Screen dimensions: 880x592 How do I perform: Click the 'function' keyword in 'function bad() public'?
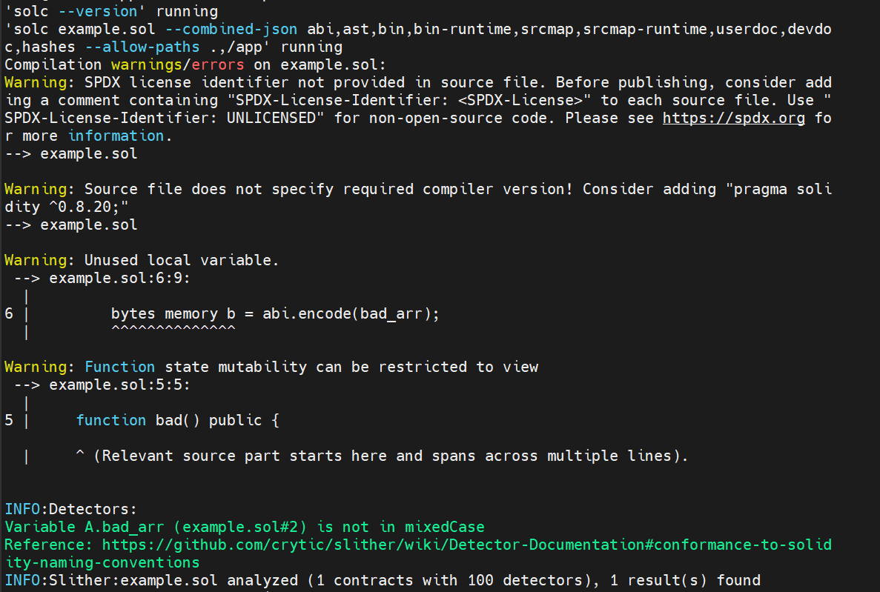point(111,420)
